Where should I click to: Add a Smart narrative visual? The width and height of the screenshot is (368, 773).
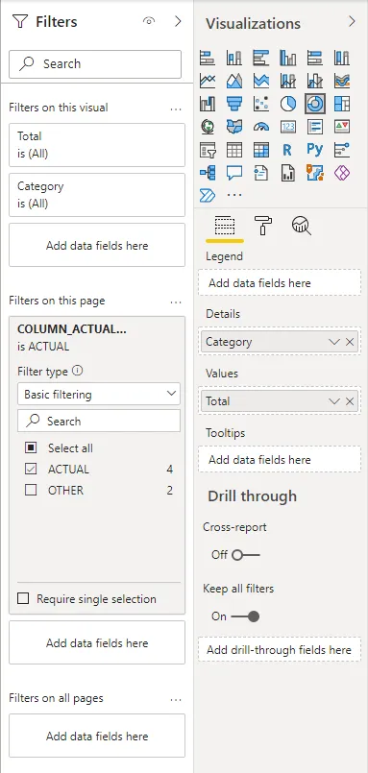tap(261, 173)
